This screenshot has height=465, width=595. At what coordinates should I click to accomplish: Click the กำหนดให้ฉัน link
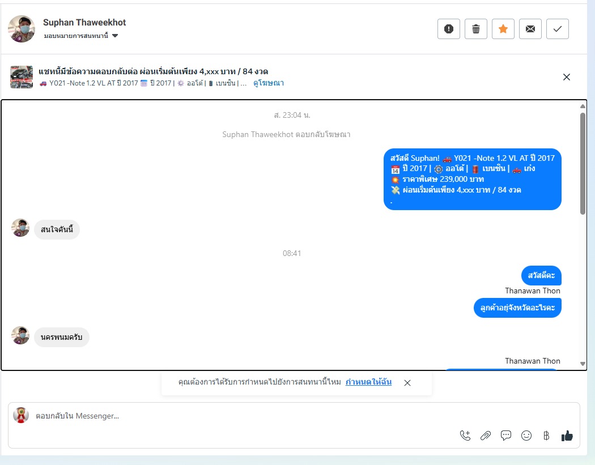tap(368, 382)
